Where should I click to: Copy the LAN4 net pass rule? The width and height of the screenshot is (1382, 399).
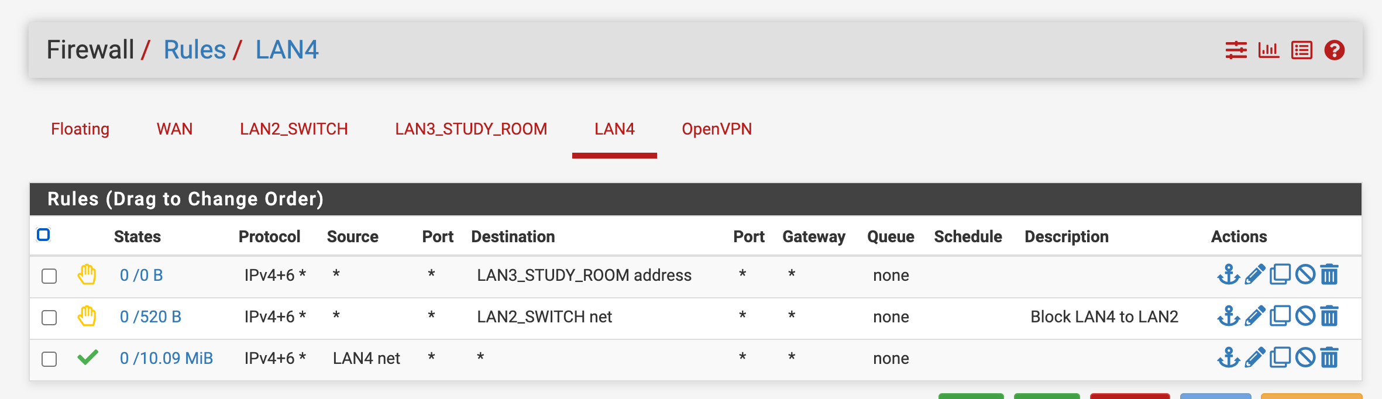(x=1280, y=357)
